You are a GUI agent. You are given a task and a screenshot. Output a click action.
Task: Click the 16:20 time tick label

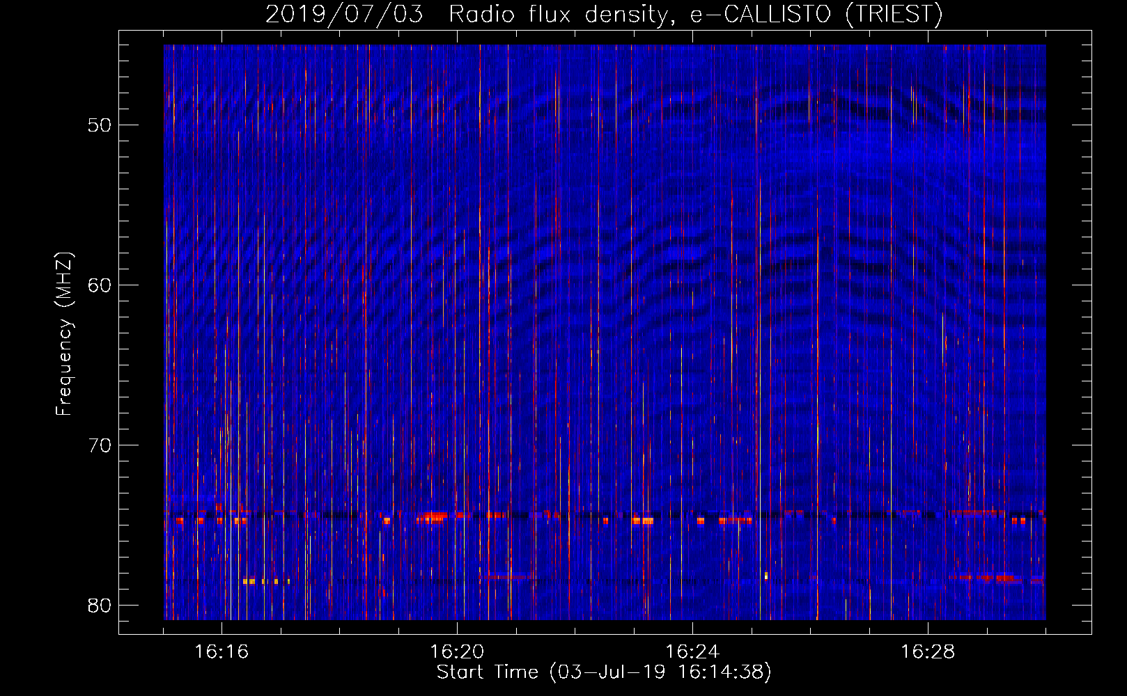(457, 652)
